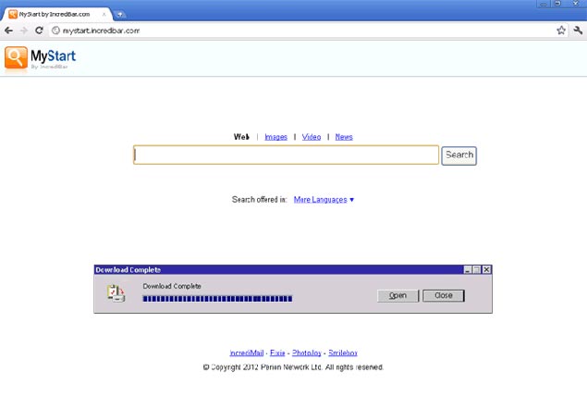
Task: Minimize the Download Complete dialog
Action: pyautogui.click(x=468, y=269)
